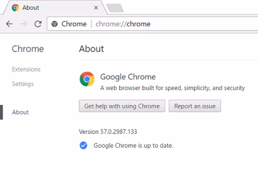The image size is (258, 193).
Task: Click the blue up-to-date checkmark icon
Action: click(83, 146)
